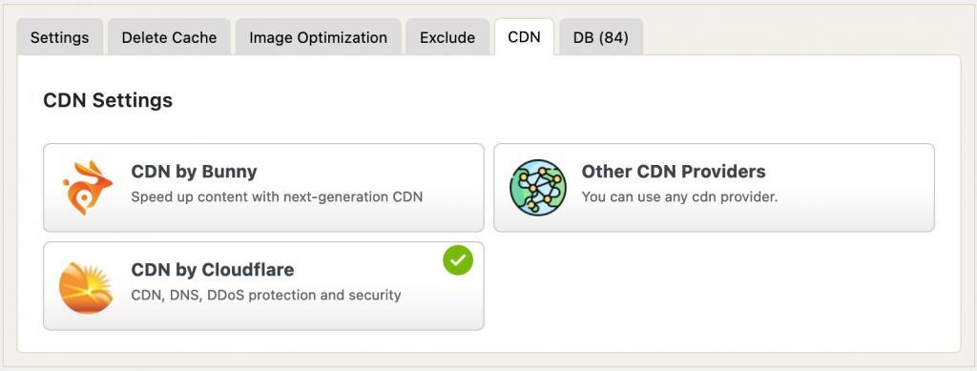Open the Exclude tab
The width and height of the screenshot is (977, 371).
[x=447, y=37]
